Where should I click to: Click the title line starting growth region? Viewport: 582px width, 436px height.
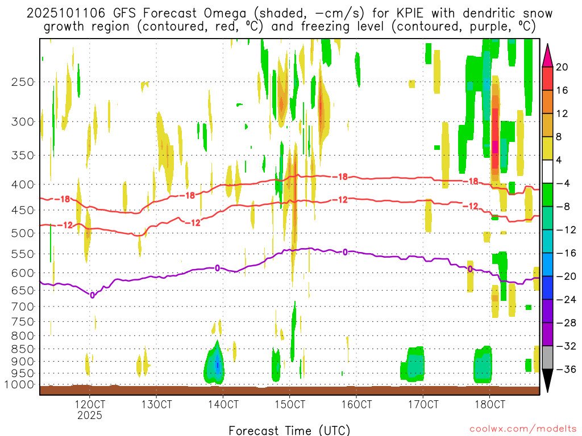[x=289, y=27]
